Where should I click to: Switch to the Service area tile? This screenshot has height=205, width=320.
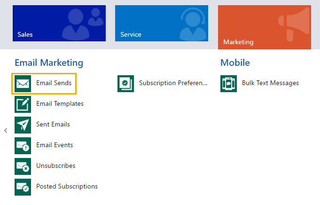pos(161,24)
